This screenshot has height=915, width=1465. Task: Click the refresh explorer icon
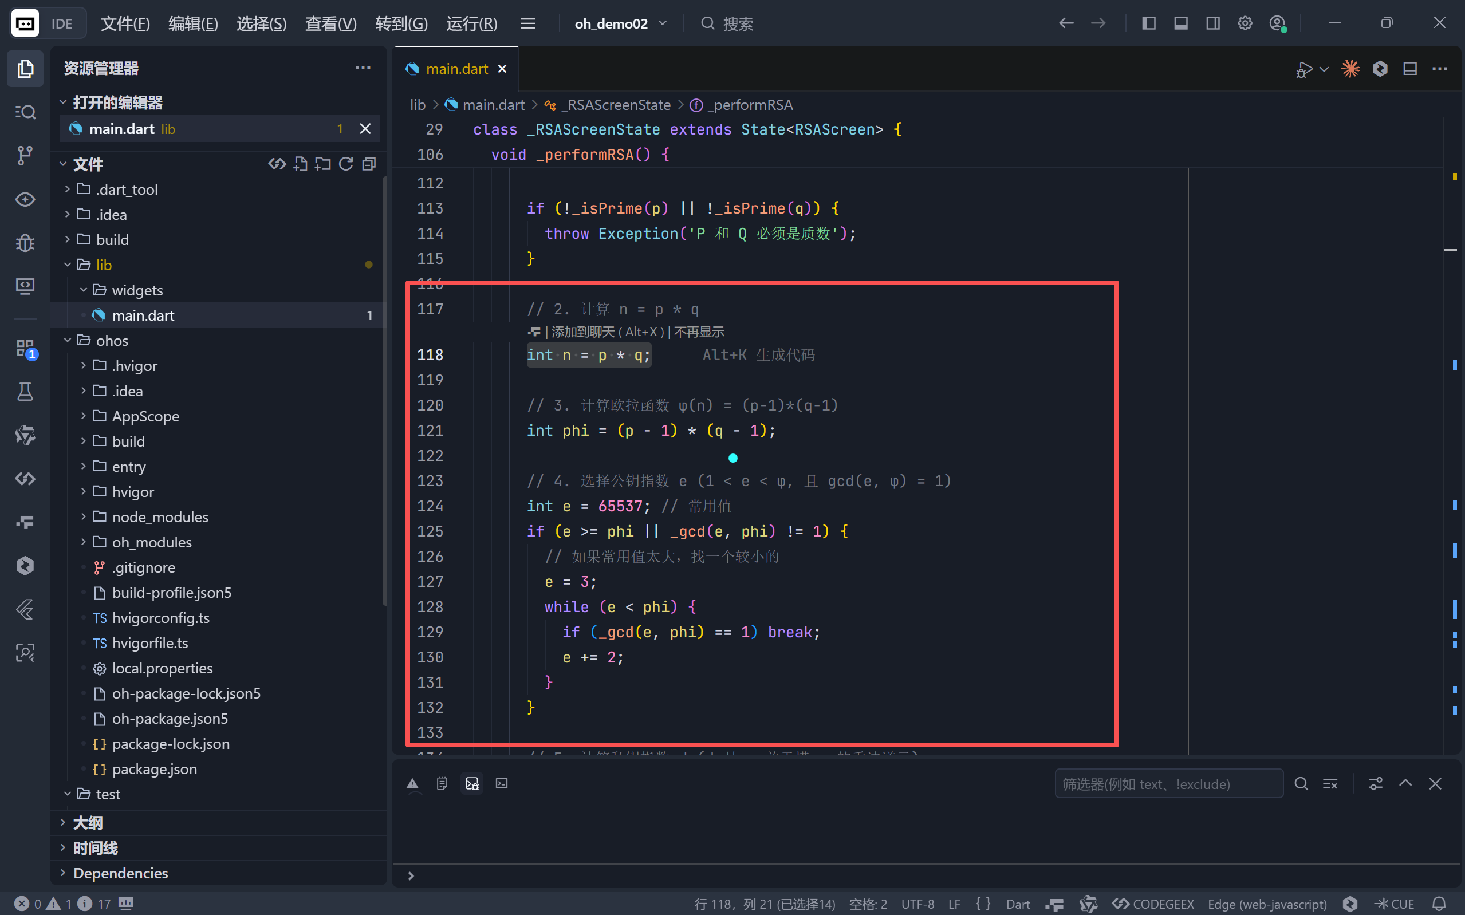(346, 164)
